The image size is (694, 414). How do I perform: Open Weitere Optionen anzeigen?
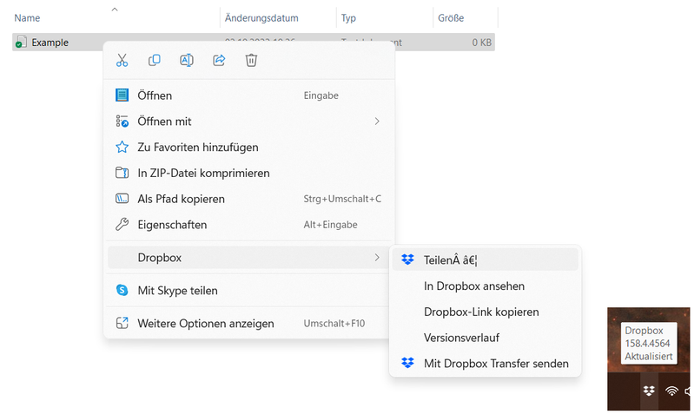(x=205, y=324)
